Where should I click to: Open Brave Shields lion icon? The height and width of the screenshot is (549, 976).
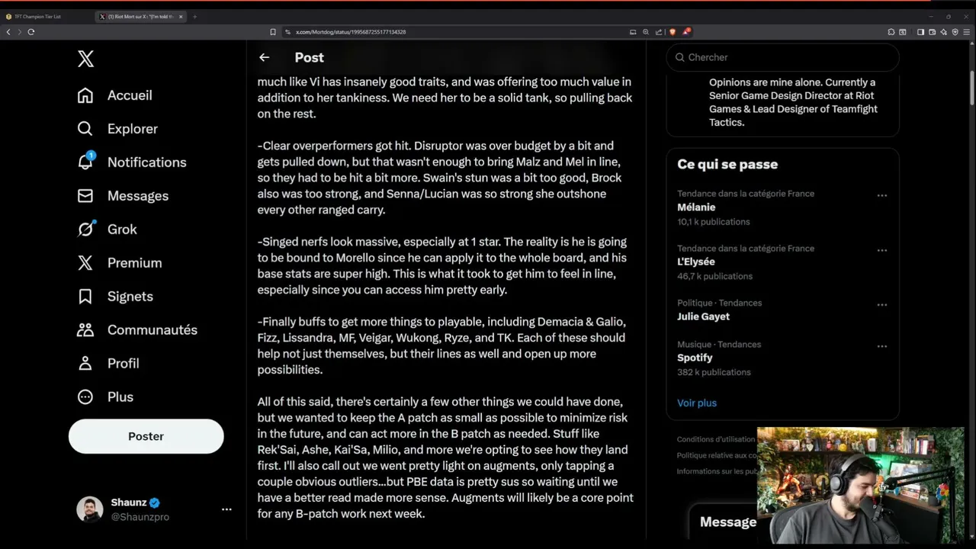pos(672,32)
